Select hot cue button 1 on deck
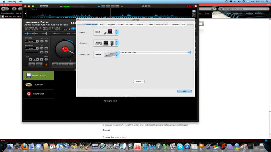Image resolution: width=271 pixels, height=152 pixels. tap(74, 29)
